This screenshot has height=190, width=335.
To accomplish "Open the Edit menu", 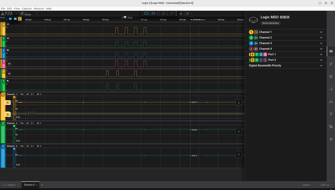I will coord(9,8).
